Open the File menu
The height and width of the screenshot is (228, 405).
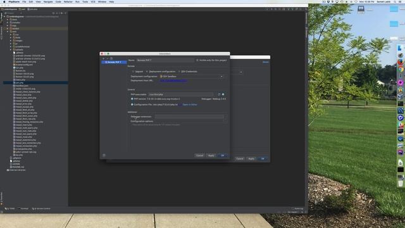click(24, 2)
